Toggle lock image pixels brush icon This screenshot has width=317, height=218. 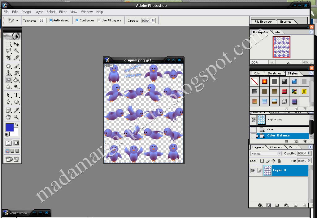click(268, 161)
